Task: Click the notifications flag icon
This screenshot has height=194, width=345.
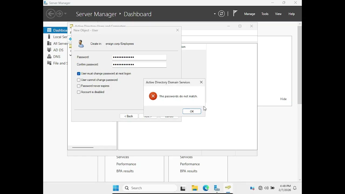Action: tap(235, 13)
